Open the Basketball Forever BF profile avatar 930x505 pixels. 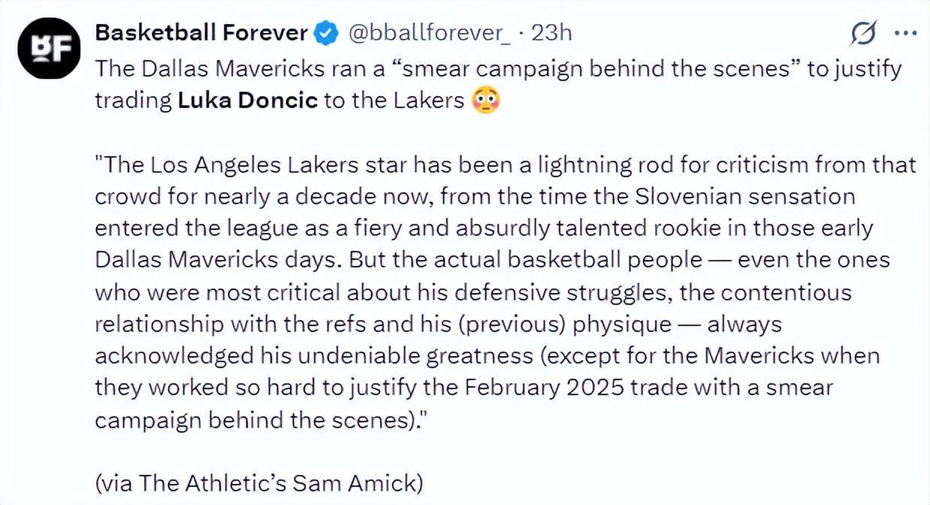pos(49,47)
